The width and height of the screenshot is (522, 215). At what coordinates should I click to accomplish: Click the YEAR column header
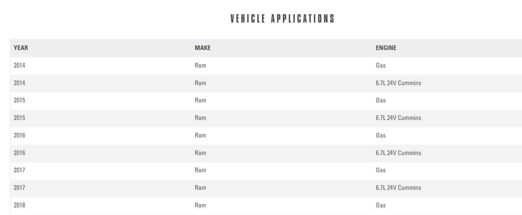pos(21,48)
